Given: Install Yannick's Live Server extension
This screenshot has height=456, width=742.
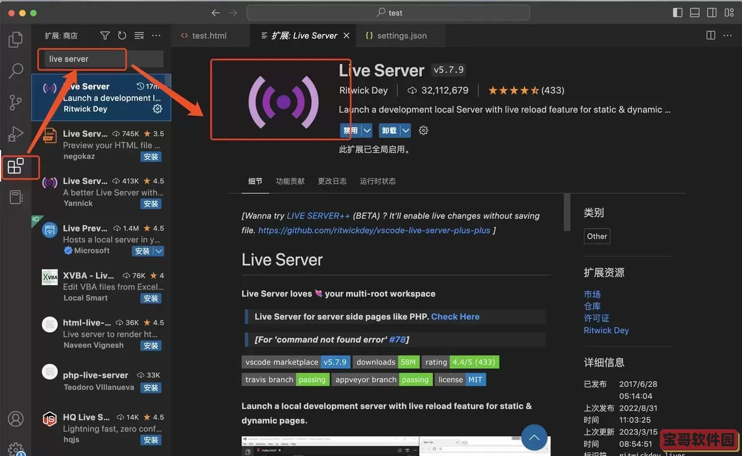Looking at the screenshot, I should pyautogui.click(x=151, y=203).
